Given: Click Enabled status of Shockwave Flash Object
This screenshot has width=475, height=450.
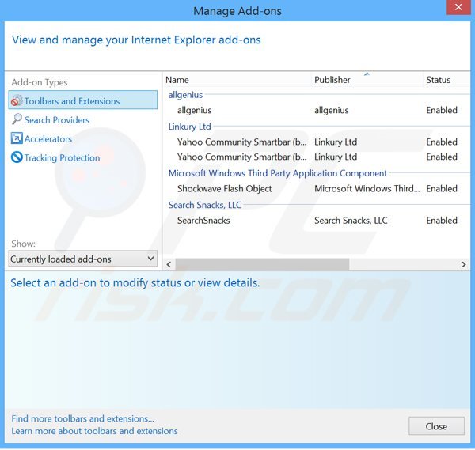Looking at the screenshot, I should [442, 189].
